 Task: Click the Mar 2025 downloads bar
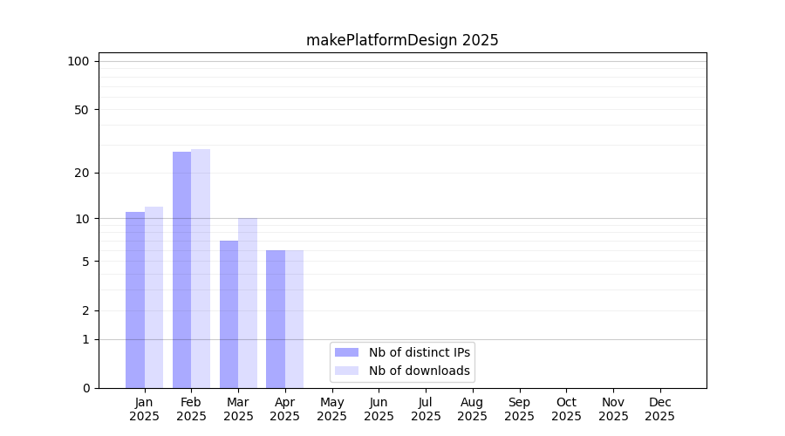pos(248,303)
